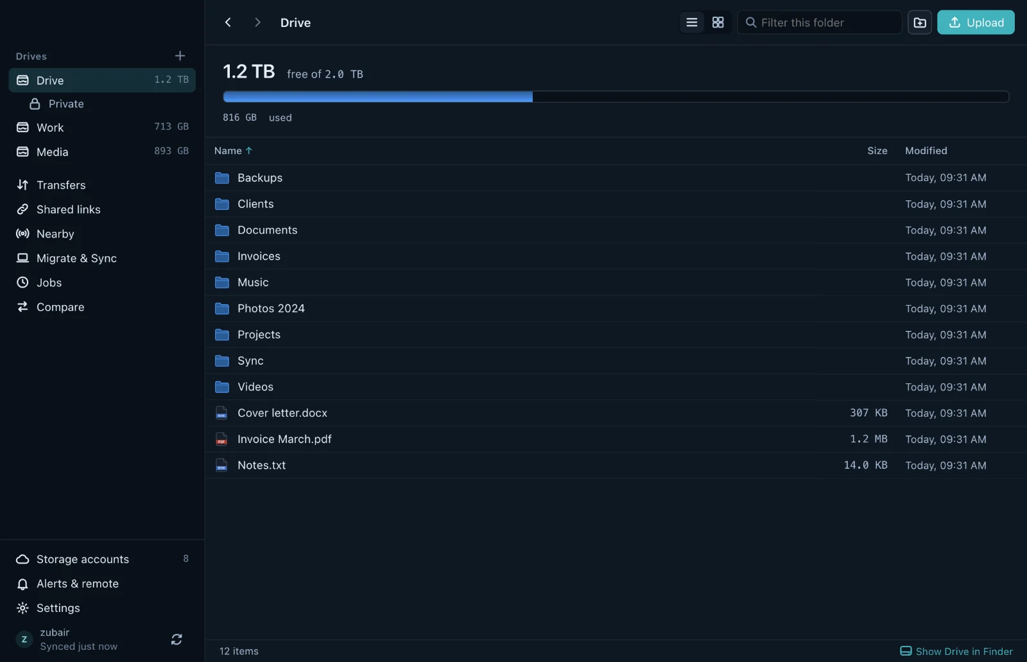Select the Photos 2024 folder
The width and height of the screenshot is (1027, 662).
click(616, 309)
